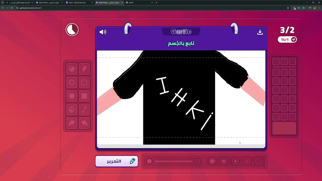Viewport: 322px width, 181px height.
Task: Select the paint bucket fill tool
Action: [x=72, y=110]
